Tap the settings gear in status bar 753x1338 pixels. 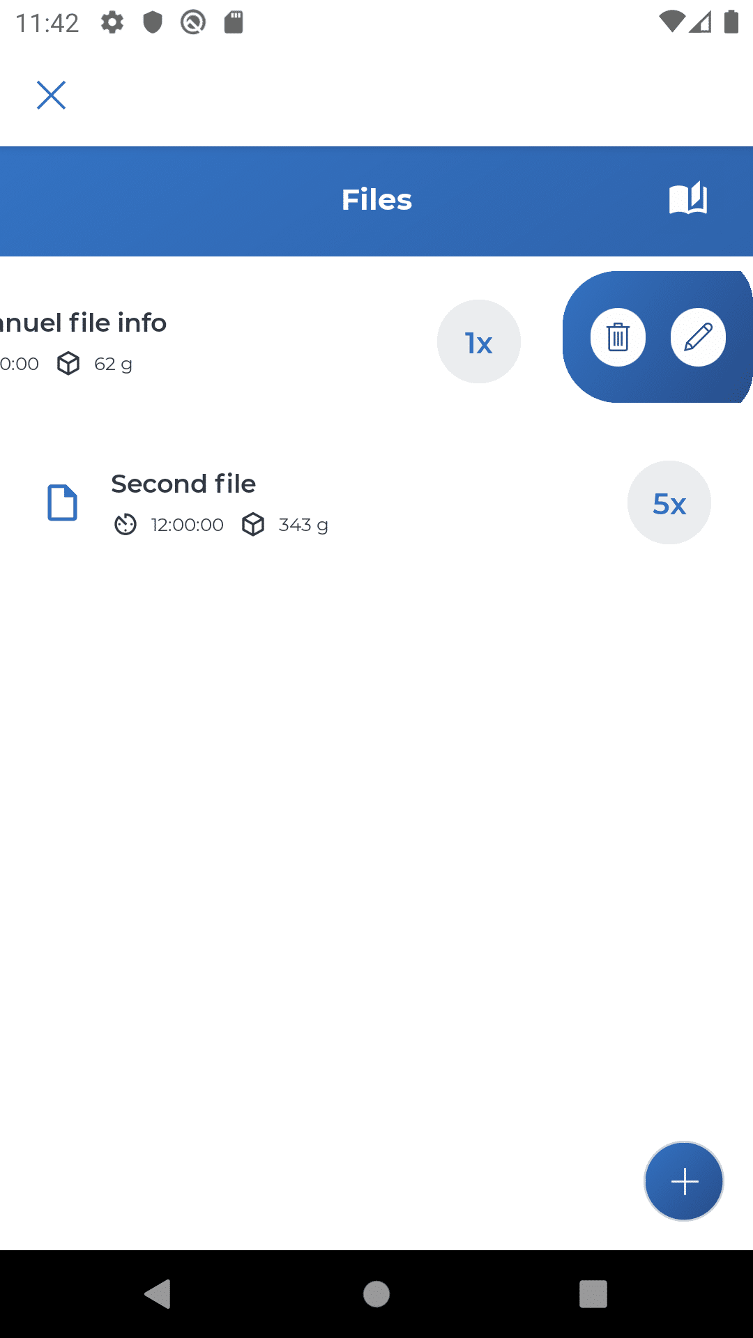[112, 22]
